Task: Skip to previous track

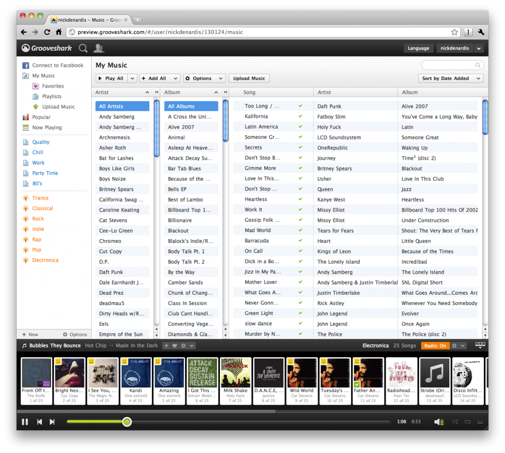Action: [x=39, y=422]
